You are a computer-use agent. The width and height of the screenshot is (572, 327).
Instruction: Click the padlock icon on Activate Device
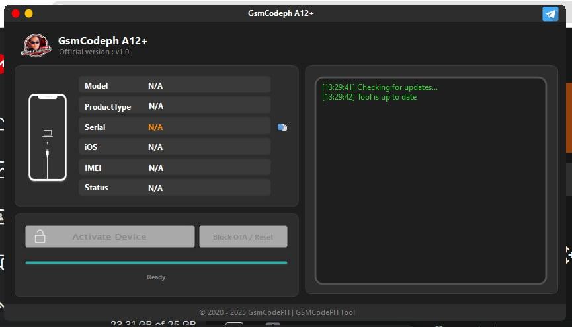pos(40,236)
